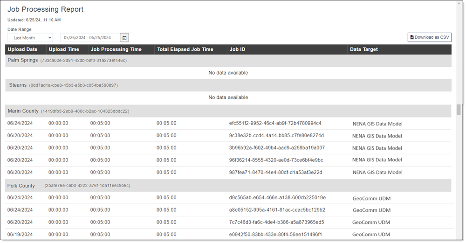Click job ID e0942f50-83bb-433e-80f4-56ee151496f1

(x=275, y=235)
